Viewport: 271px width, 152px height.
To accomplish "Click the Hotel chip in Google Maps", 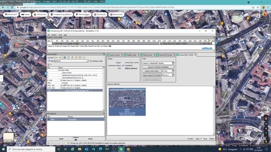I will pos(25,14).
